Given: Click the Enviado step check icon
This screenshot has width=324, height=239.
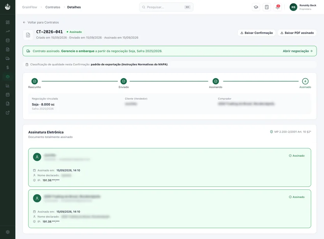Looking at the screenshot, I should (124, 81).
